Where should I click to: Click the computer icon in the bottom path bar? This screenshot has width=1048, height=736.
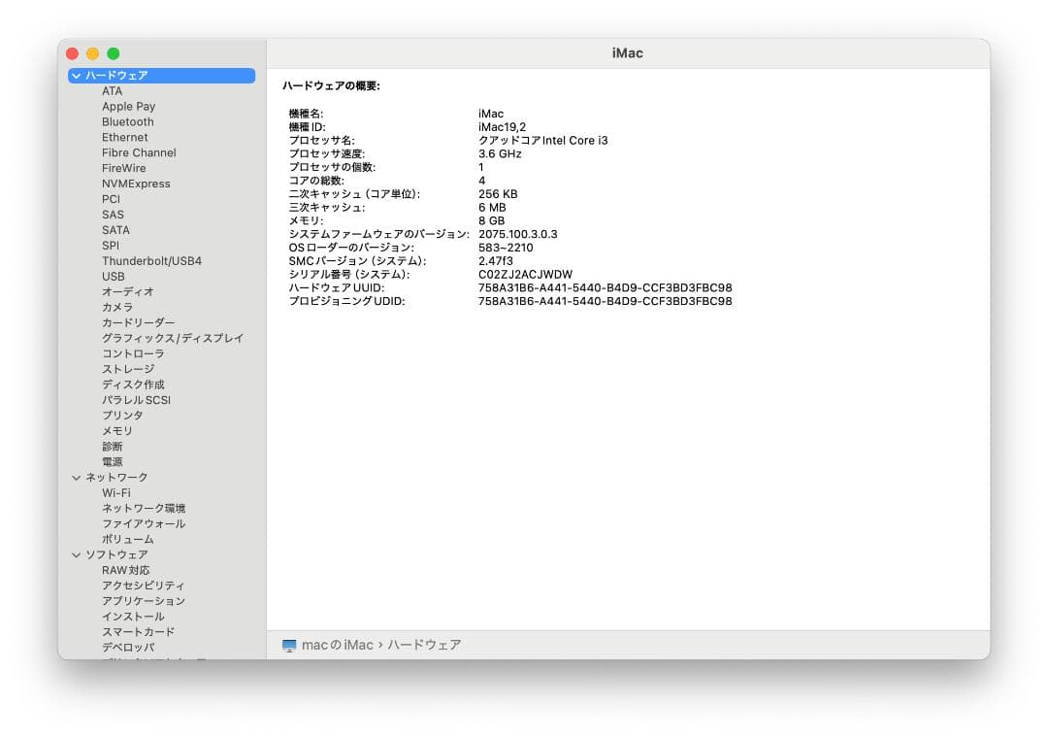(288, 644)
